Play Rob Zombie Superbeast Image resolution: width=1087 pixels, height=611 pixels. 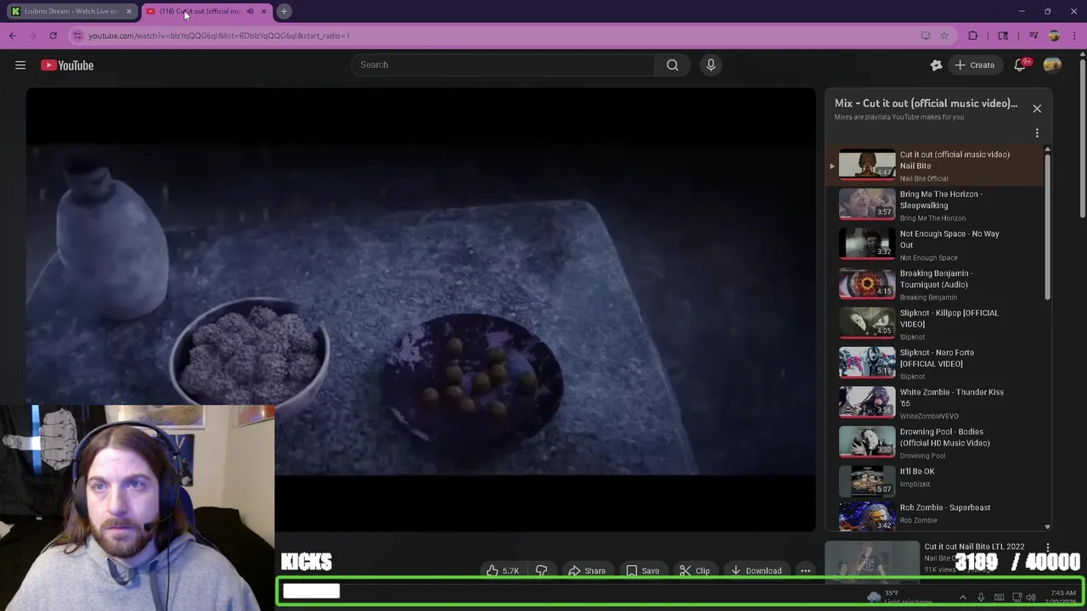point(934,515)
